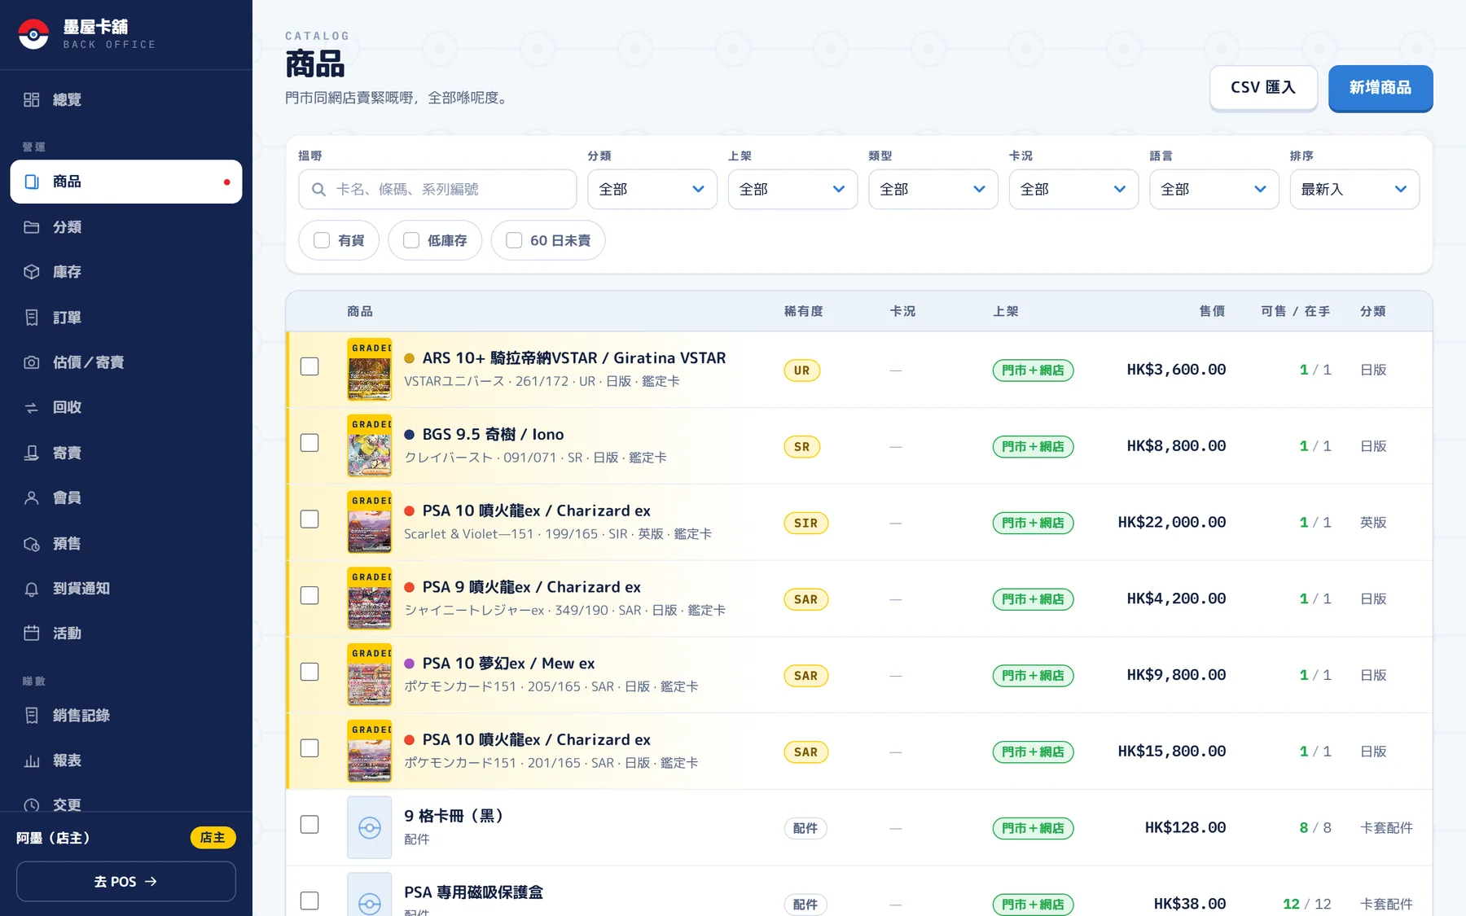Click the 會員 person icon in sidebar
1466x916 pixels.
[32, 497]
